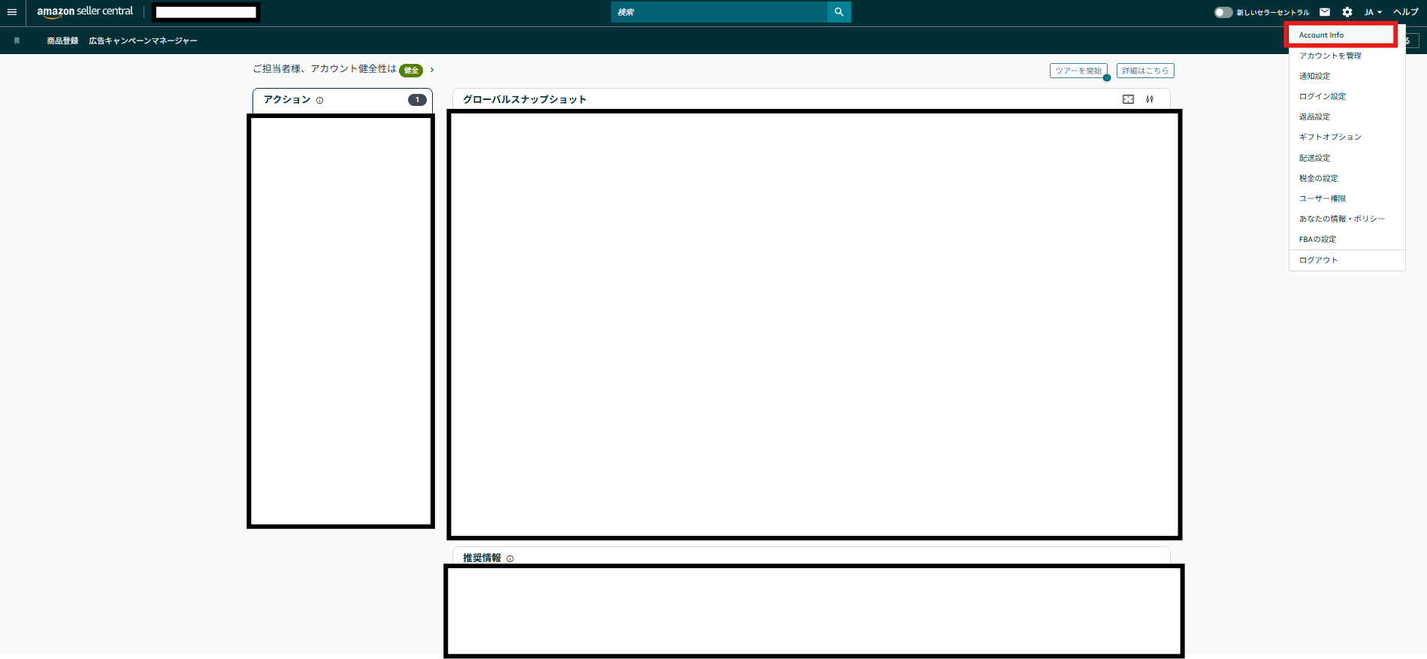Screen dimensions: 1427x659
Task: Open the 広告キャンペーンマネージャー link
Action: pos(143,41)
